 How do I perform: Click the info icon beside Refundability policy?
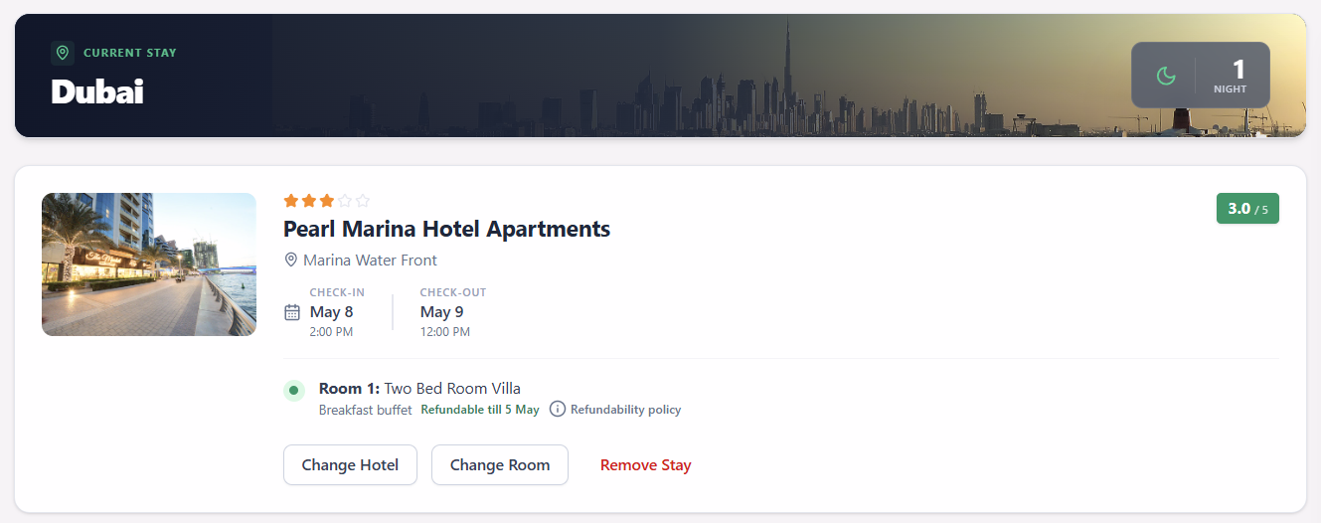point(558,409)
